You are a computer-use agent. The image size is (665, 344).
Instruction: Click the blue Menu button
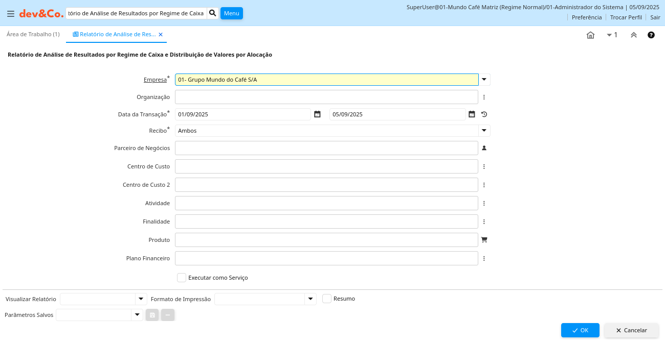231,13
